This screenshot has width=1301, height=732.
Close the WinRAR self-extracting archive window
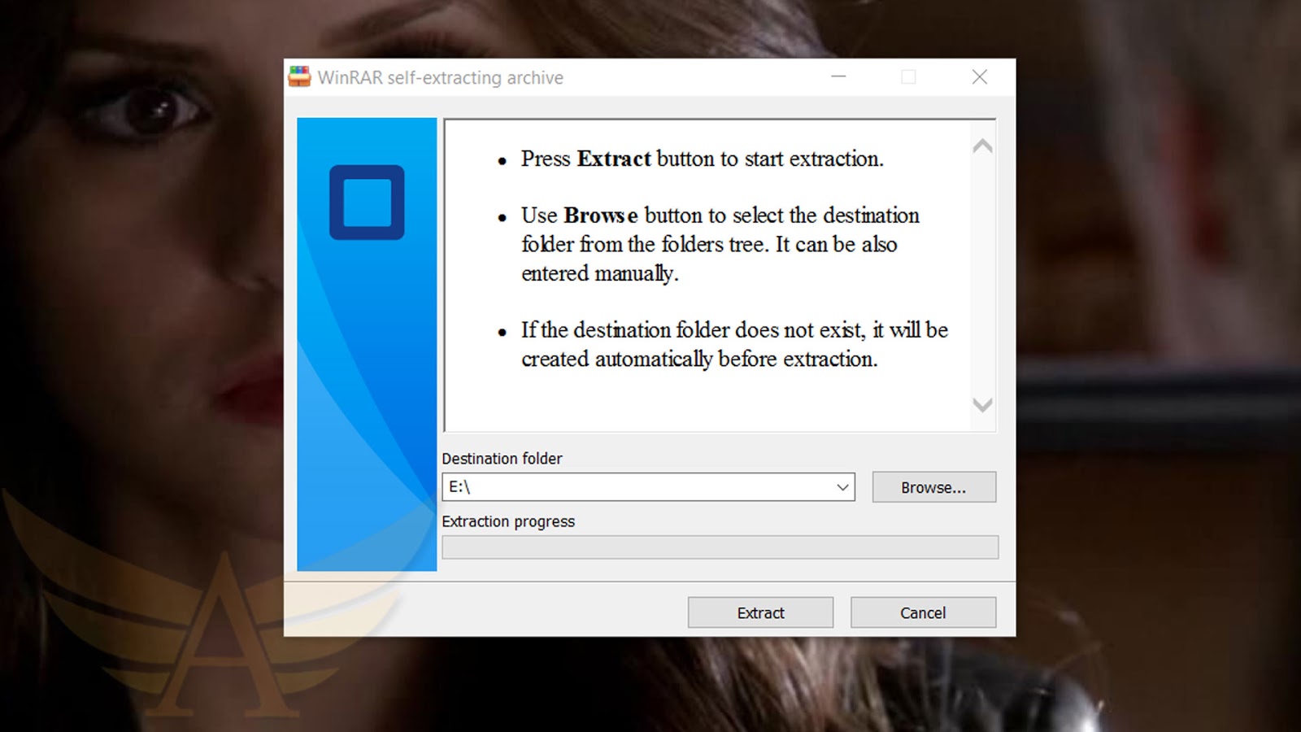click(x=980, y=76)
